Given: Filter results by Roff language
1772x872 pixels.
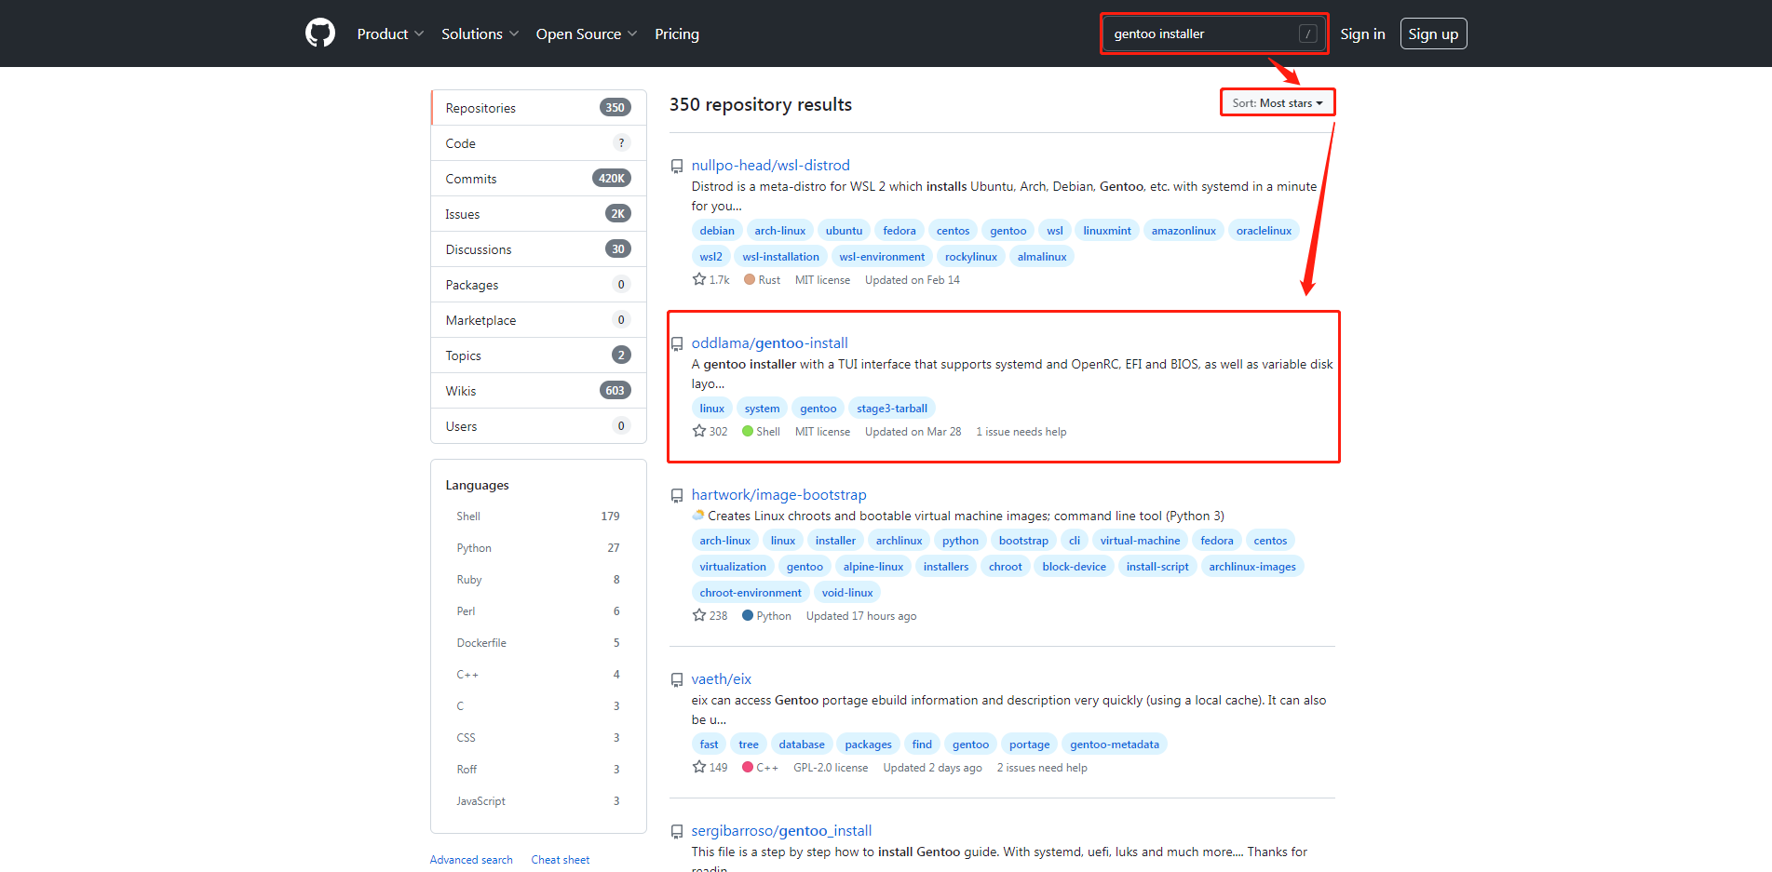Looking at the screenshot, I should point(538,770).
